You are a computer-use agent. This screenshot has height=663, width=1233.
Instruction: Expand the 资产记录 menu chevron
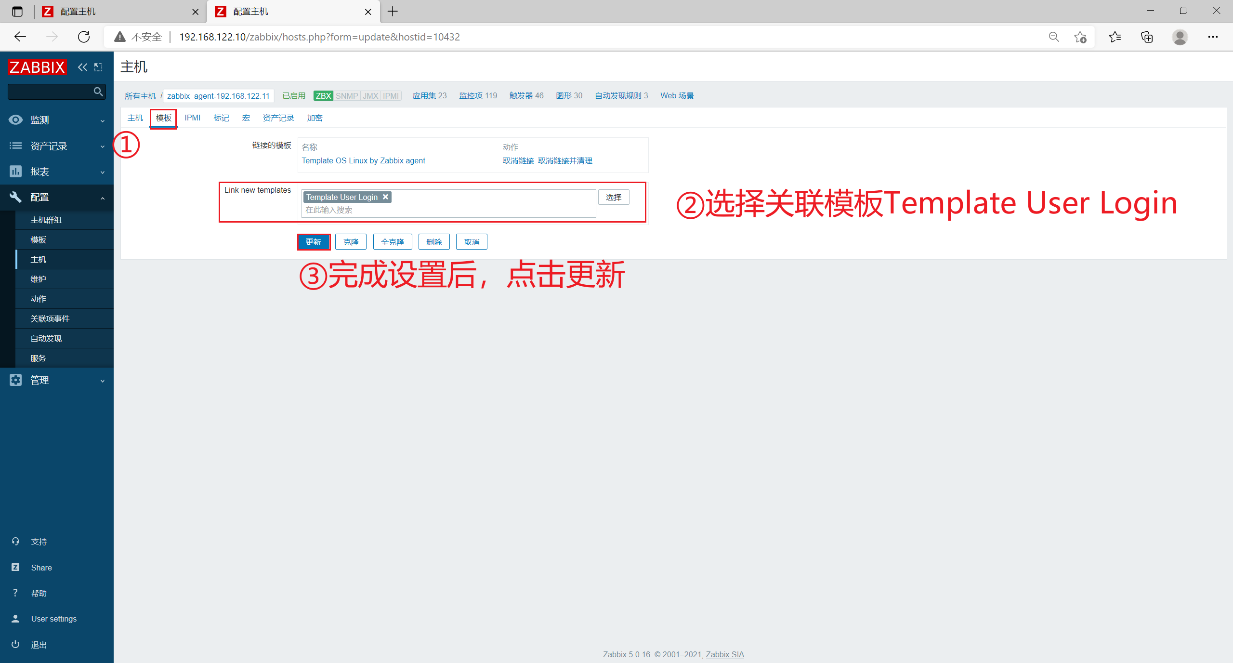coord(102,146)
